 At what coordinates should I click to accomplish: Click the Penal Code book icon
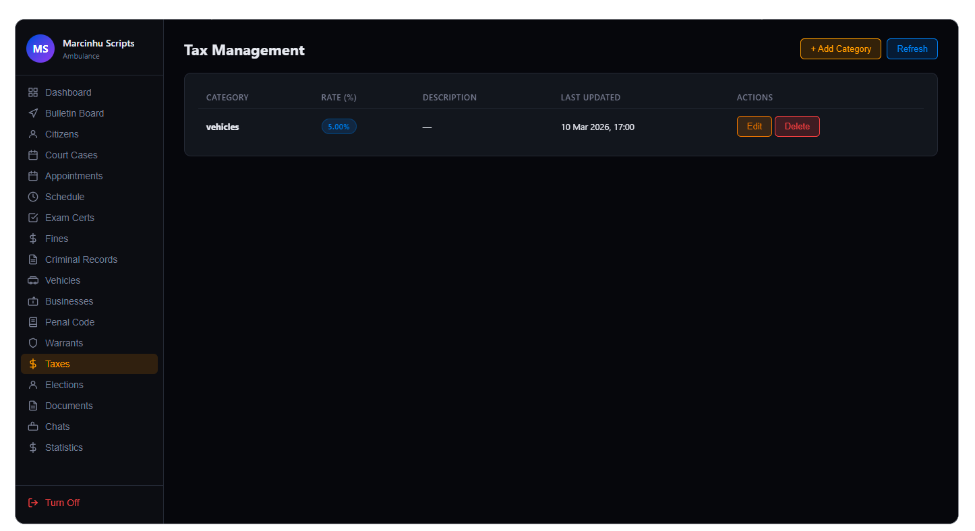click(x=33, y=322)
